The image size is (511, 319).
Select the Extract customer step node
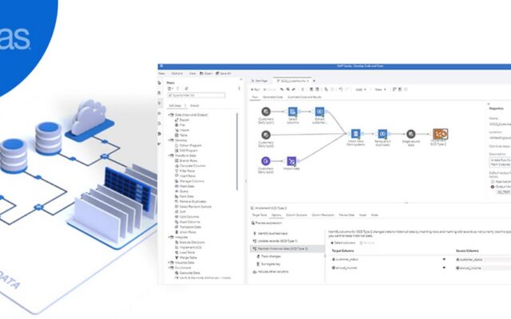pos(319,112)
